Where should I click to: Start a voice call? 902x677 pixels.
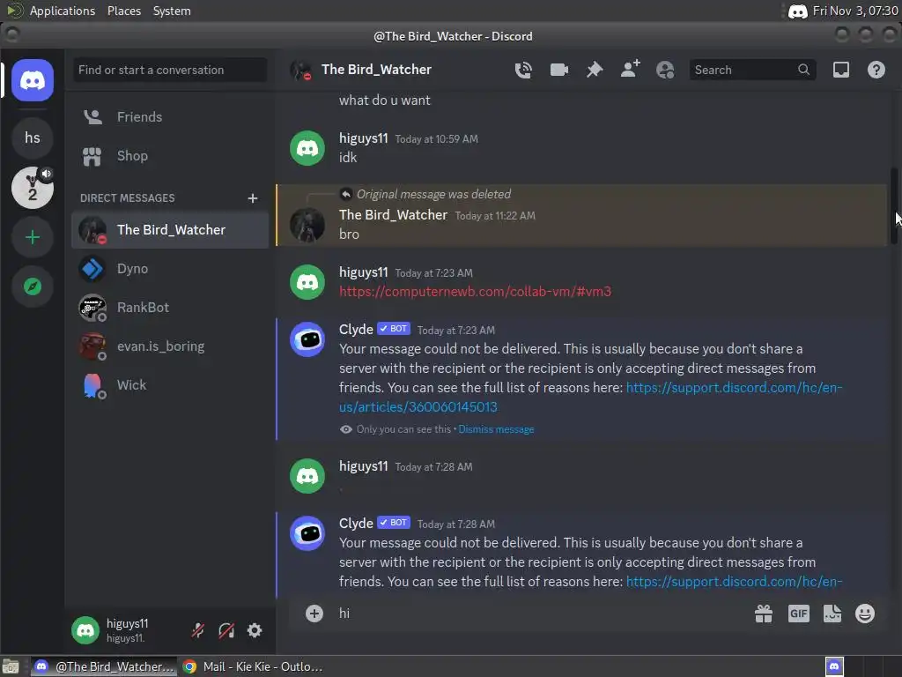(x=523, y=70)
